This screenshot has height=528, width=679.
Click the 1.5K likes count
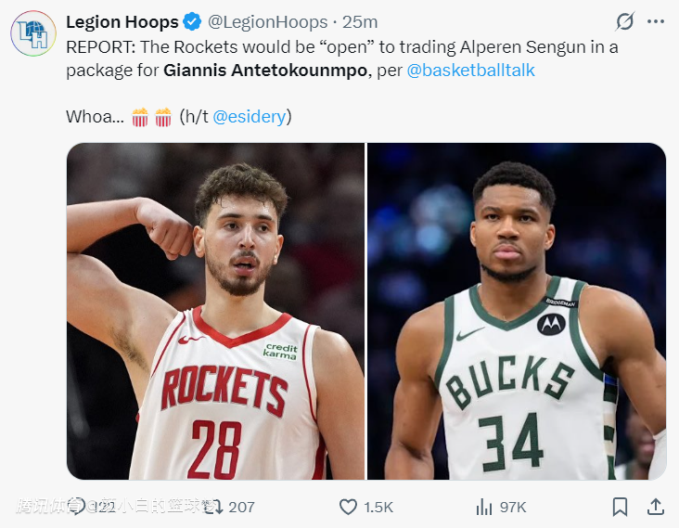(378, 507)
